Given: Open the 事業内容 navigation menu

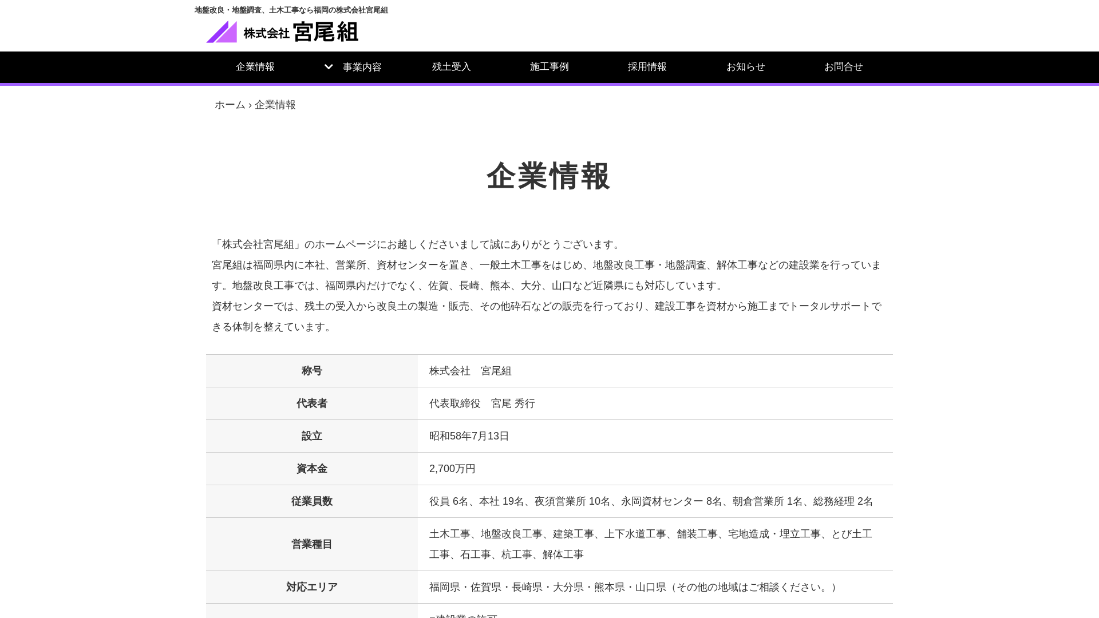Looking at the screenshot, I should click(362, 67).
